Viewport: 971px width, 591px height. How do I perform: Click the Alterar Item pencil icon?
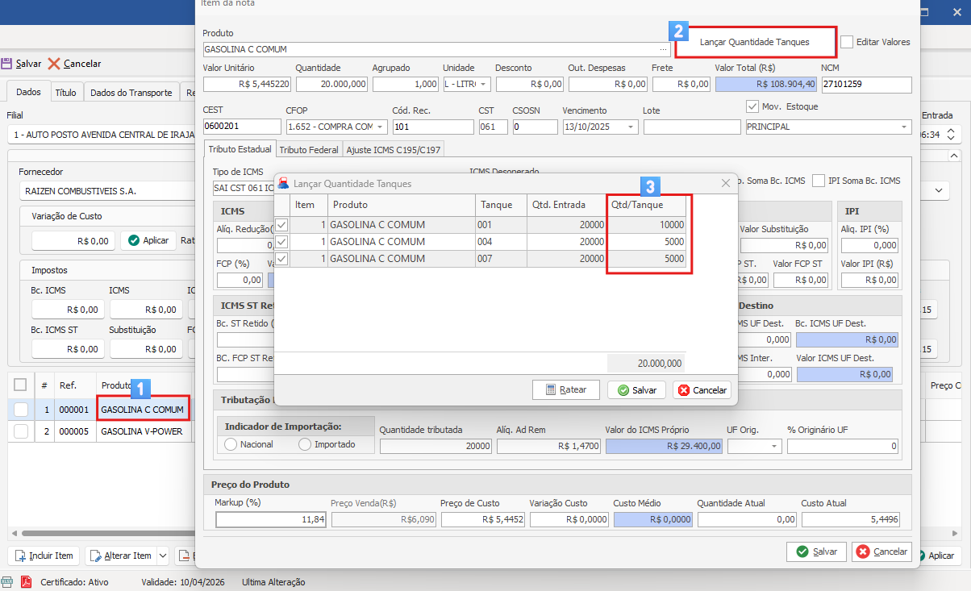(95, 556)
